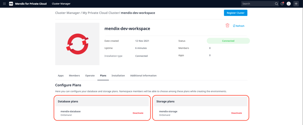The height and width of the screenshot is (125, 303).
Task: Switch to the Operate tab
Action: [90, 76]
